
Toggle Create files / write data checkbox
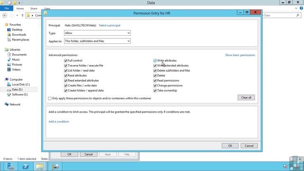tap(66, 85)
